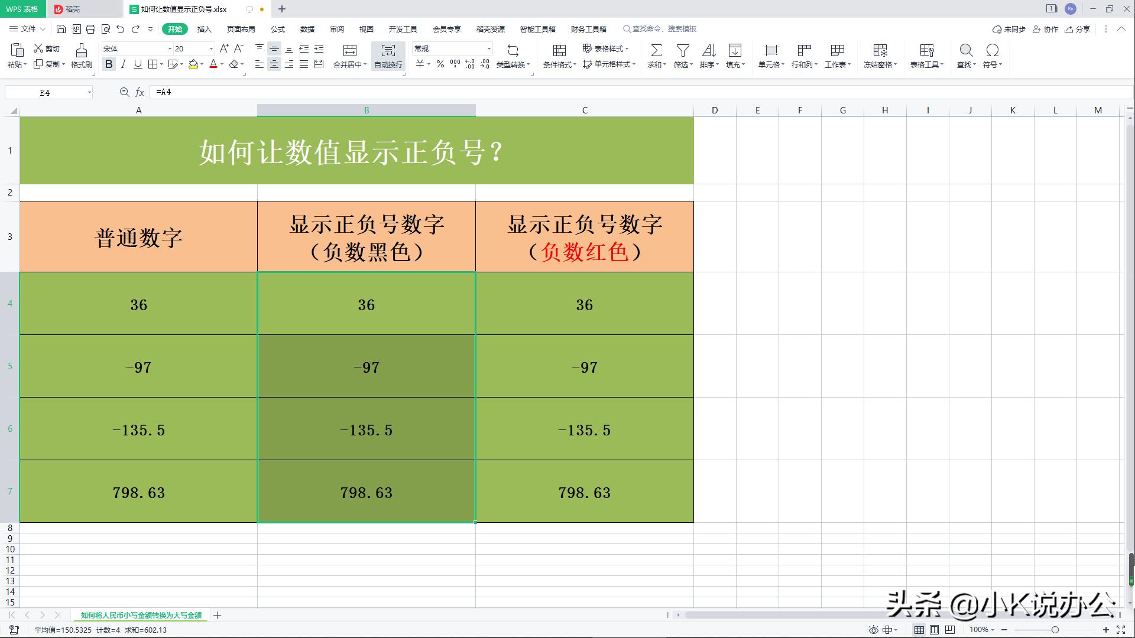This screenshot has height=638, width=1135.
Task: Click the 未同步 sync status button
Action: point(1012,29)
